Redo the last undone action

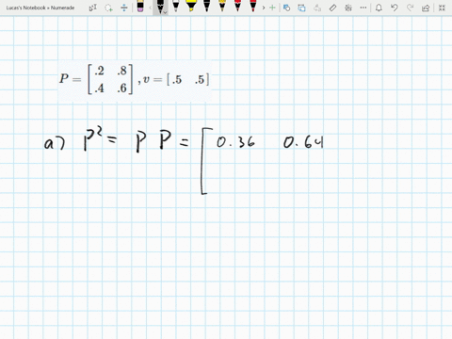point(410,8)
